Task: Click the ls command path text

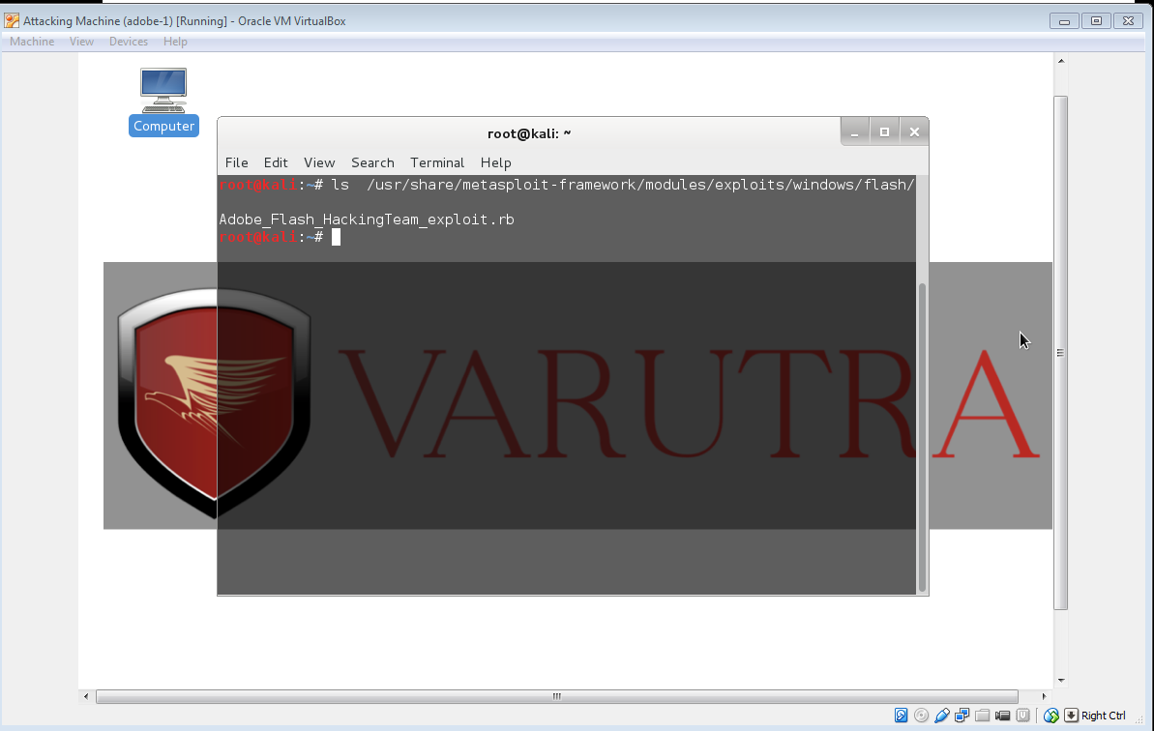Action: [x=640, y=185]
